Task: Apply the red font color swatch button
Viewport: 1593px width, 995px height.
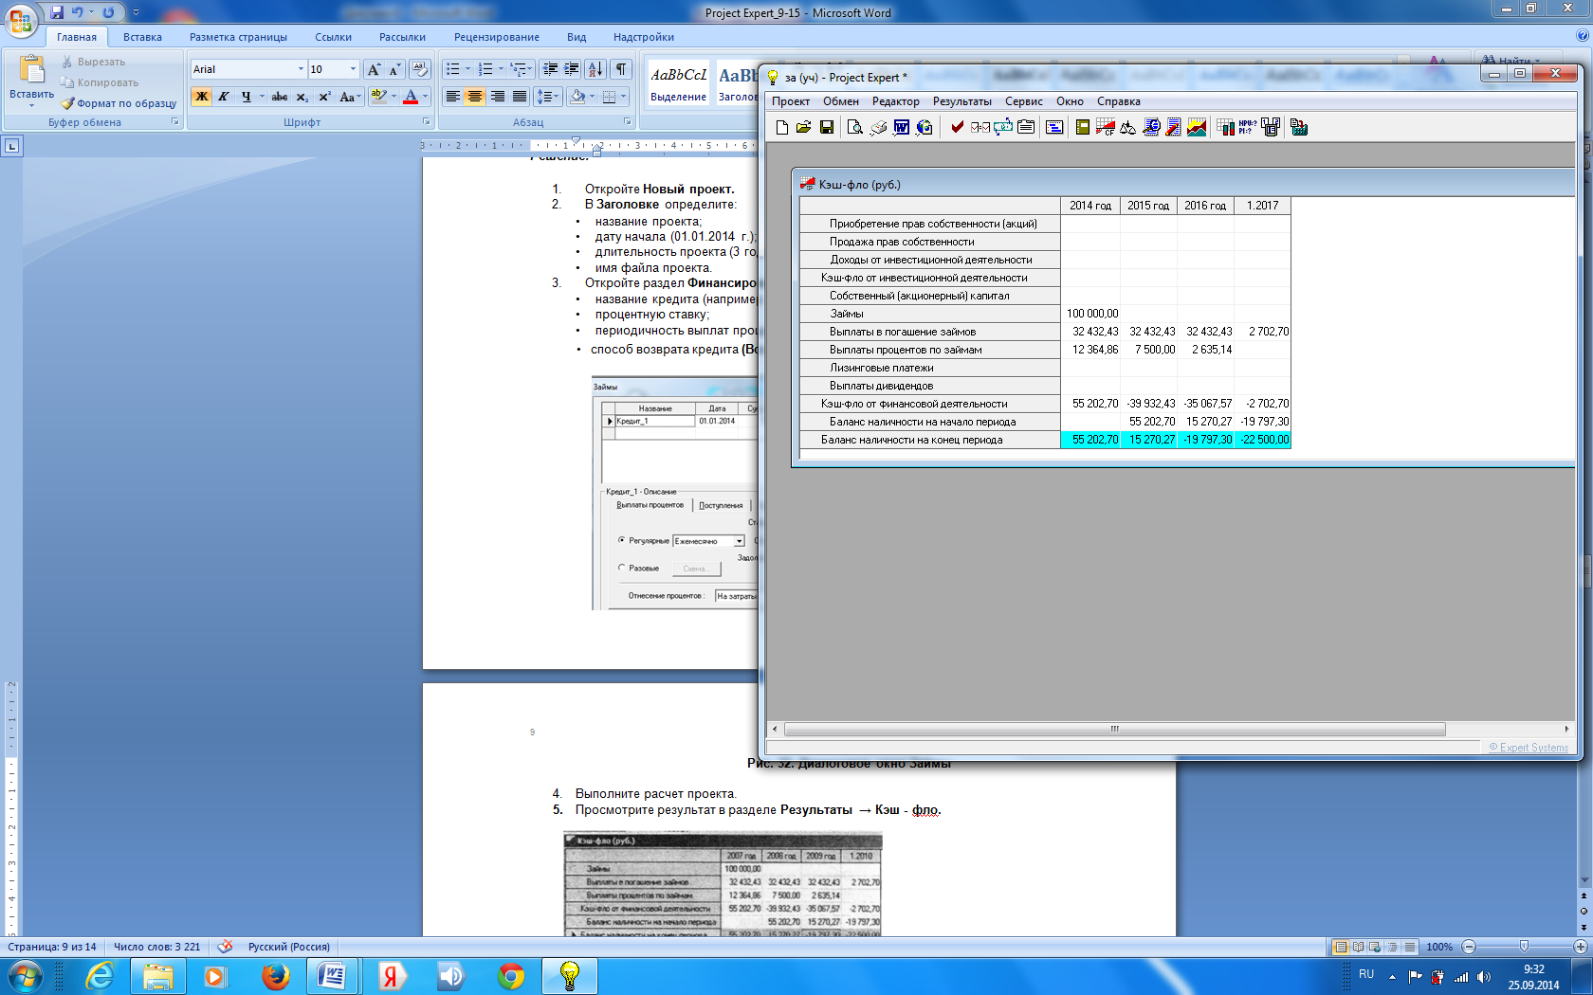Action: (411, 97)
